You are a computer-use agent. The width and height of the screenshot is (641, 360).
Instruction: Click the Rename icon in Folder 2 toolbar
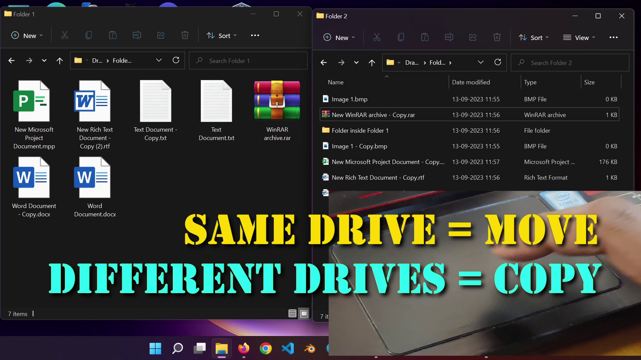click(449, 37)
